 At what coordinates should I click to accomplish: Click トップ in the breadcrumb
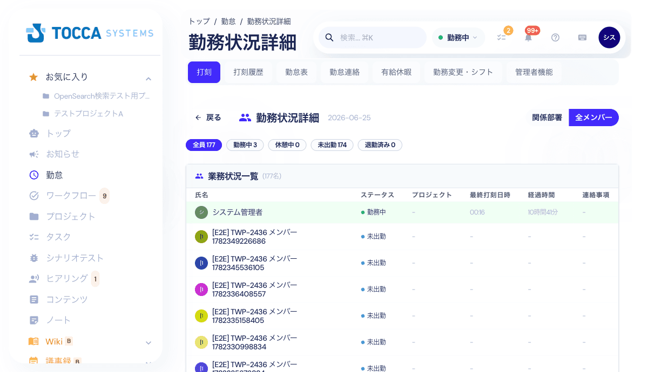(199, 22)
